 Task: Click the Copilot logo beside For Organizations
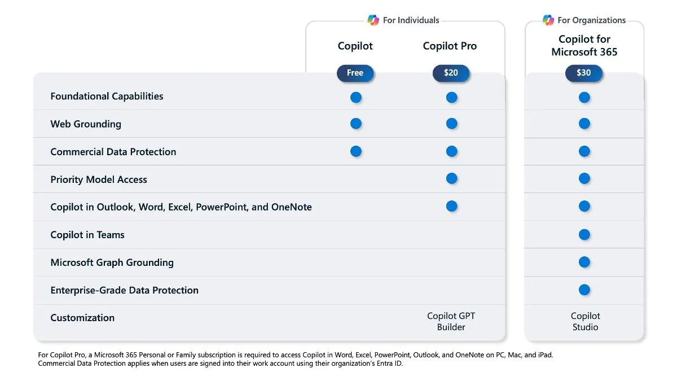(548, 20)
